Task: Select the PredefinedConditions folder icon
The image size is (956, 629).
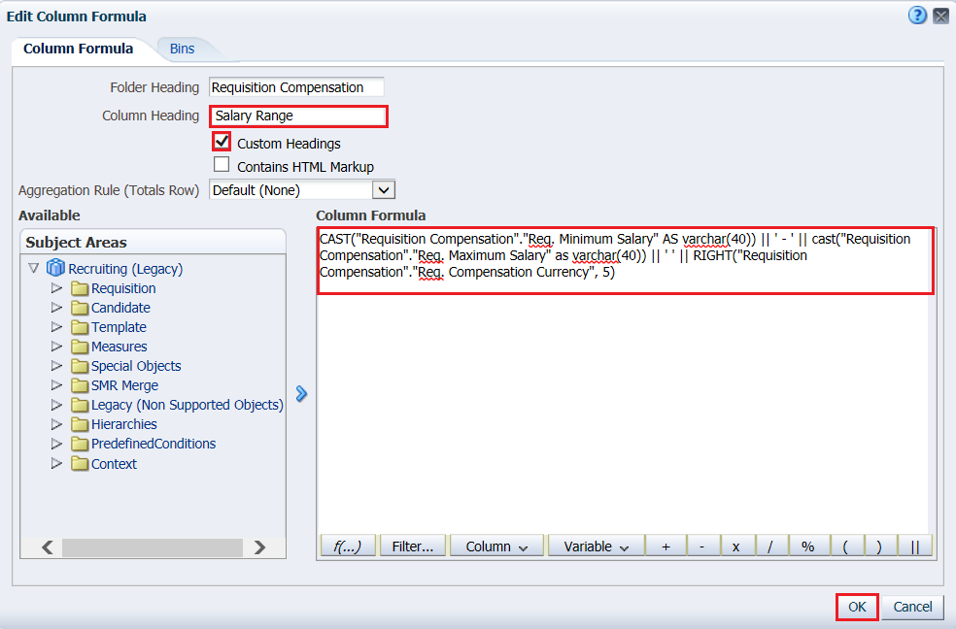Action: 80,444
